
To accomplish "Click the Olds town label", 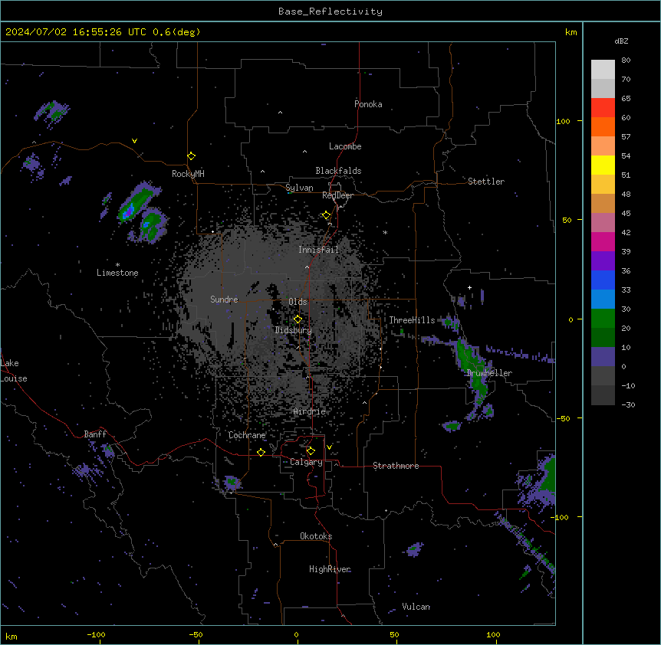I will pyautogui.click(x=298, y=302).
